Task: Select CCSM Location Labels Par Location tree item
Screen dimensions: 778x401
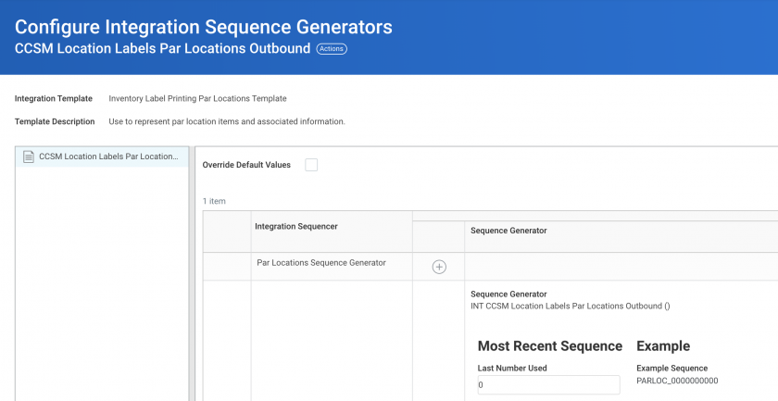Action: click(x=102, y=157)
